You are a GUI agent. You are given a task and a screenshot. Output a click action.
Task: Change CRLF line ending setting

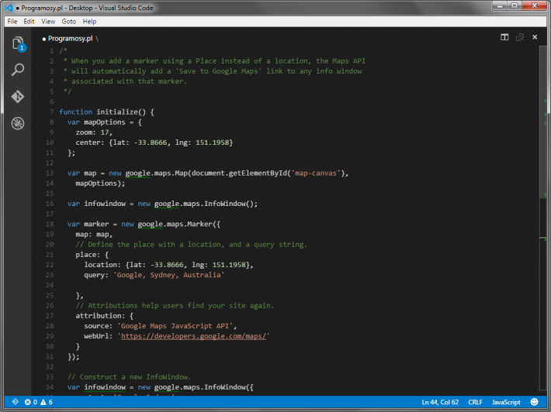475,402
